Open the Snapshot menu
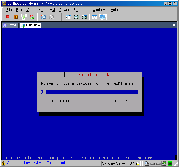 [81, 10]
